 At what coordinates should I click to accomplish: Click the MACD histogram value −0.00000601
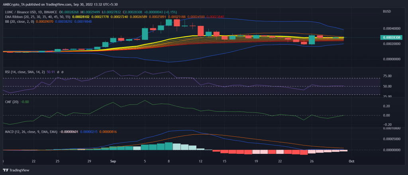tap(69, 132)
